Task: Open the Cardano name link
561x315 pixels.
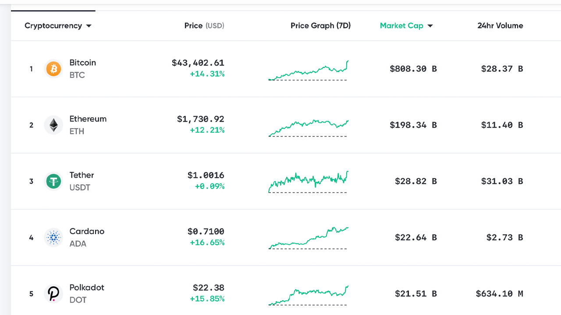Action: [87, 231]
